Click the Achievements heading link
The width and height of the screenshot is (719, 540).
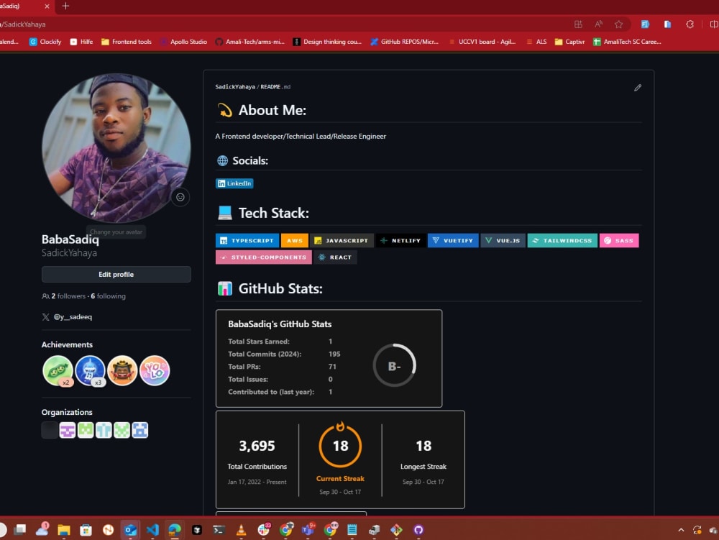[67, 344]
